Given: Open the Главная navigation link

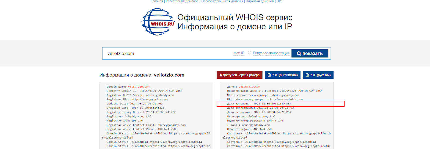Looking at the screenshot, I should click(157, 1).
